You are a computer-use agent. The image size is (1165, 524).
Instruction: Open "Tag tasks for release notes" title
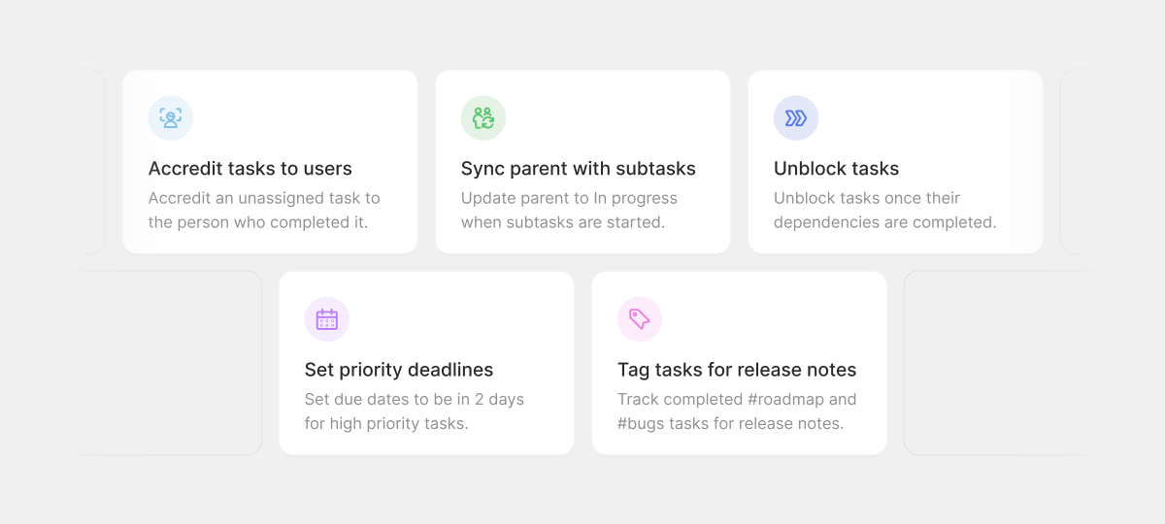pos(737,370)
